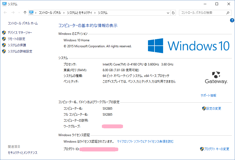Expand chevron after computer icon in address bar
Viewport: 235px width, 160px height.
click(x=36, y=13)
